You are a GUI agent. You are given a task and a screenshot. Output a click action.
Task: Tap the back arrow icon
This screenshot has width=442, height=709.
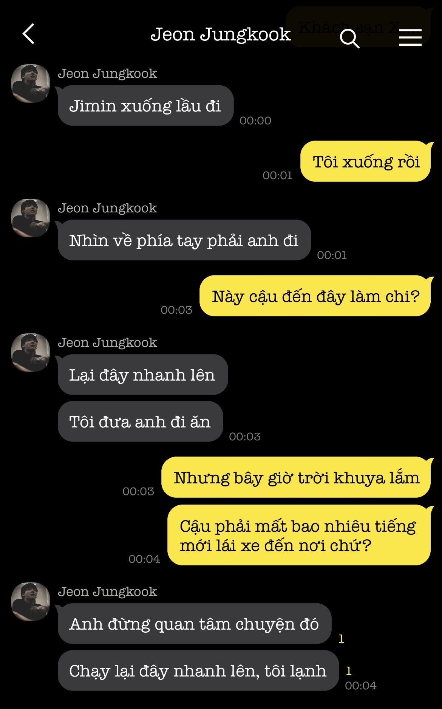(29, 34)
